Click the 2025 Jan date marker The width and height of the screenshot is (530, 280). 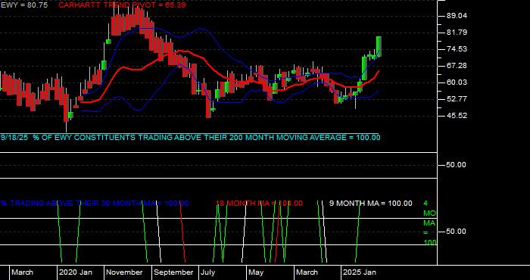pos(360,272)
